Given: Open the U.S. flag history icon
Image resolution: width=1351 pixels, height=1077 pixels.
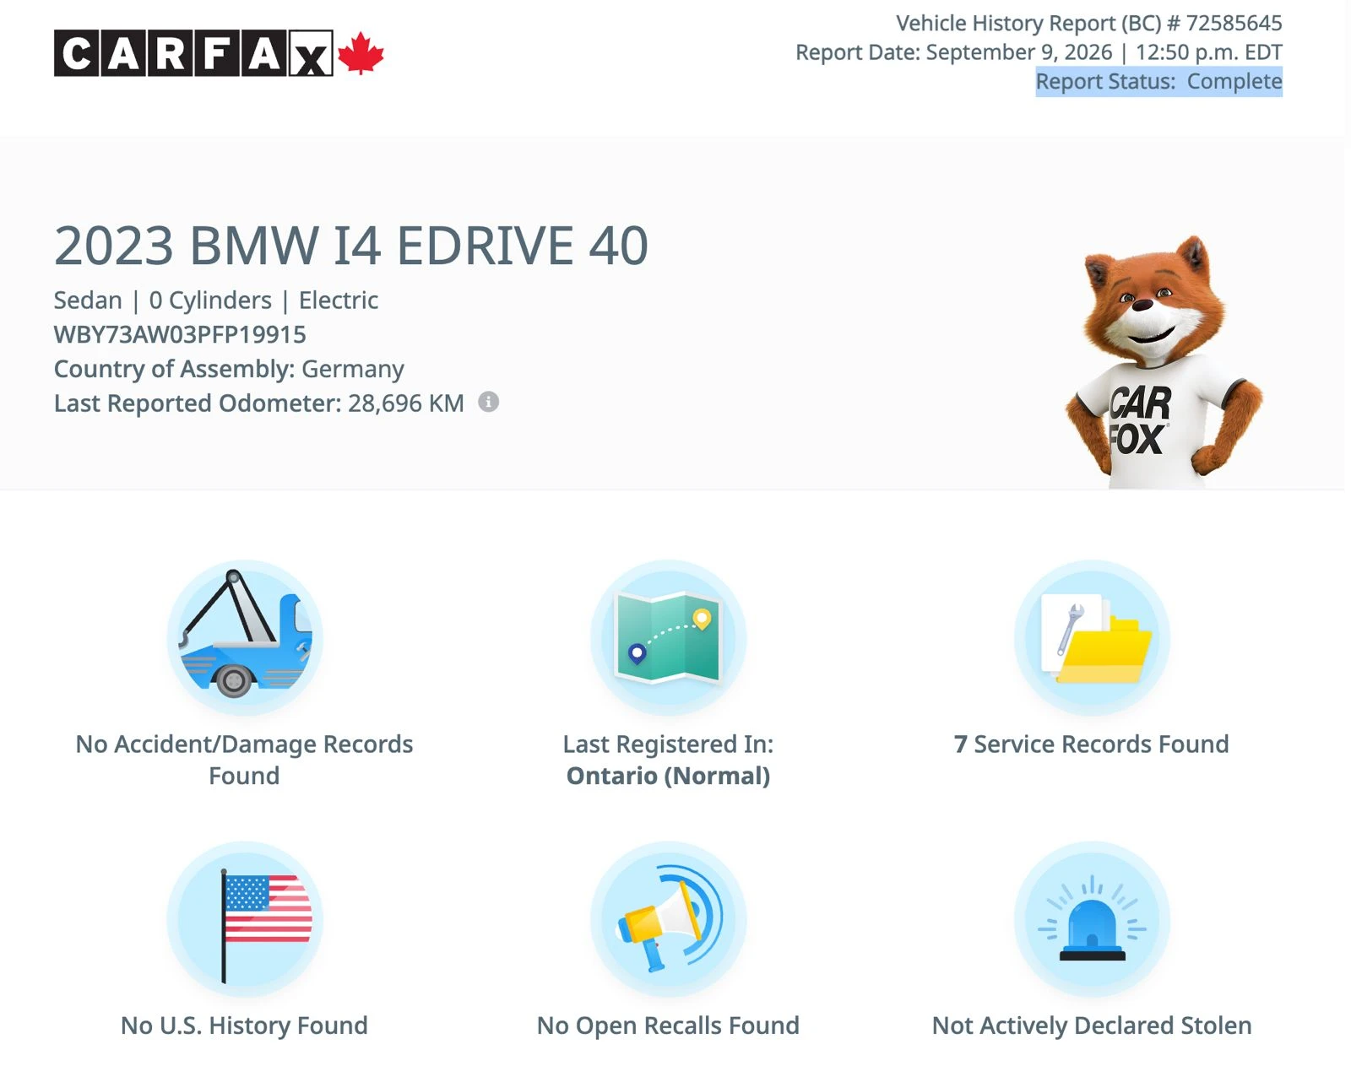Looking at the screenshot, I should (x=245, y=919).
